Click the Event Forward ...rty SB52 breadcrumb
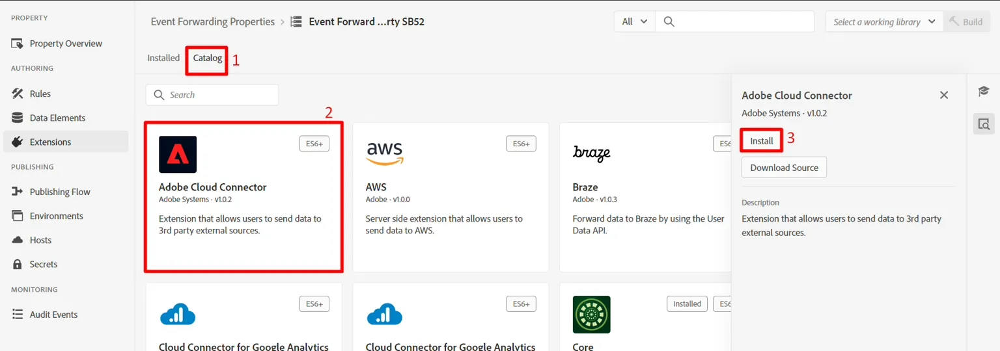 [x=367, y=21]
